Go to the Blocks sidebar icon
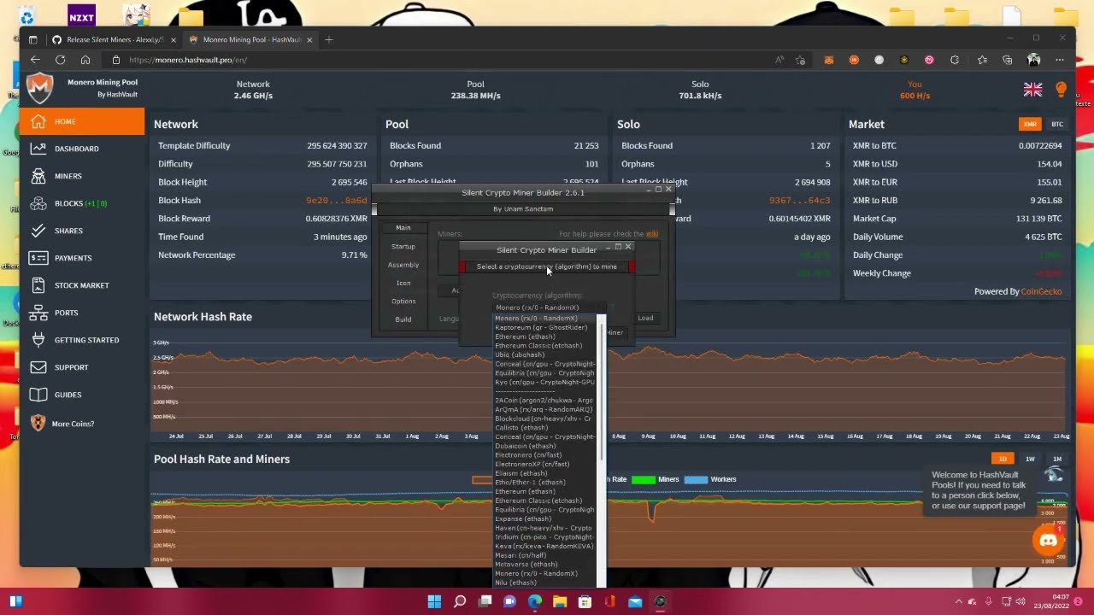The width and height of the screenshot is (1094, 615). pyautogui.click(x=38, y=203)
